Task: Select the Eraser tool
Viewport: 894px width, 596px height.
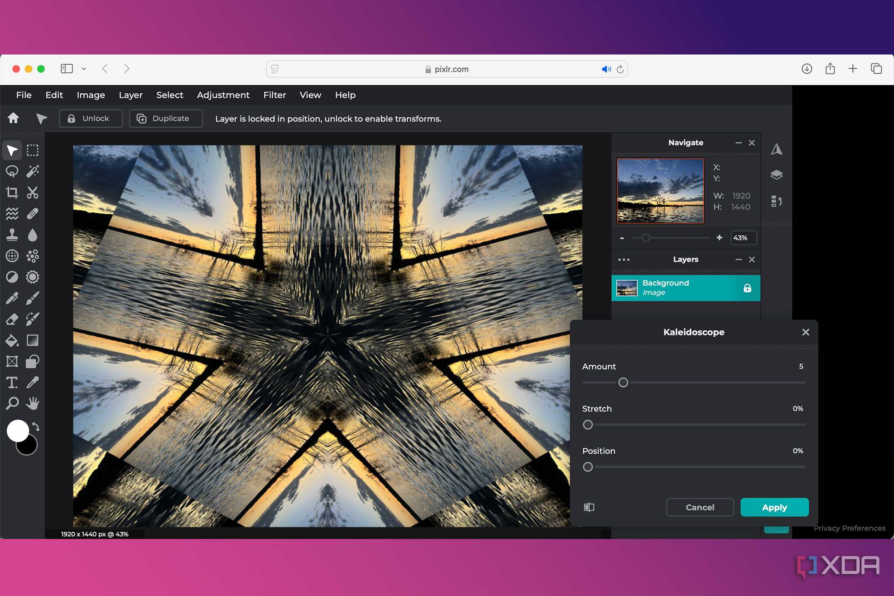Action: point(12,319)
